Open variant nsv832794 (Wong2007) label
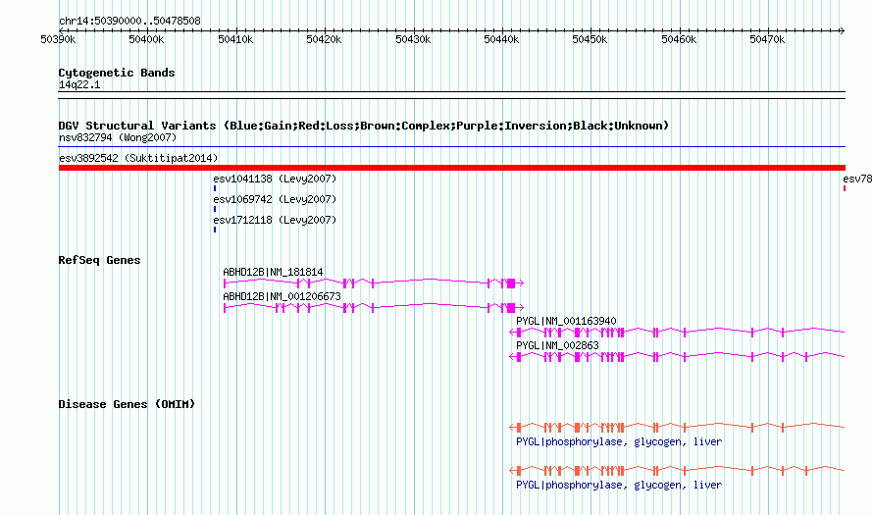873x515 pixels. click(x=118, y=137)
